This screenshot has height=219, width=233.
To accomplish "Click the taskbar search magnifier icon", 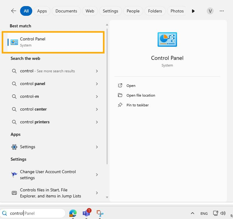I will (5, 213).
